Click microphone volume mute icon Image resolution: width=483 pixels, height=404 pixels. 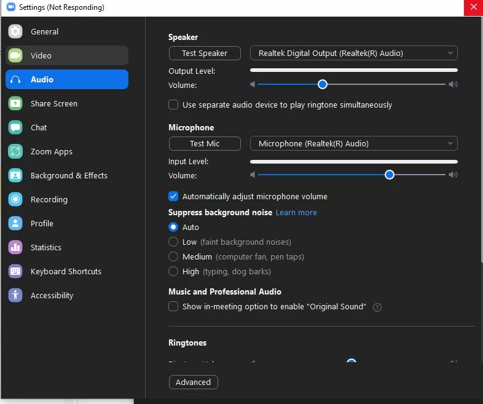253,175
